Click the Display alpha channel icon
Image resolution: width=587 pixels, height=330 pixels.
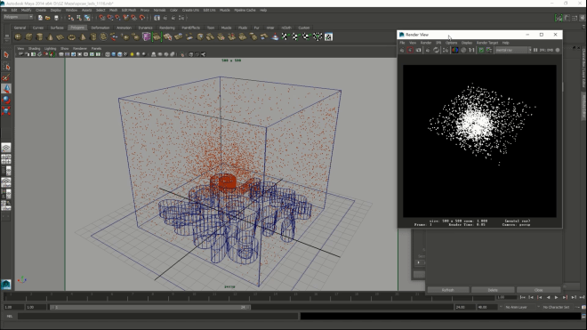[463, 50]
